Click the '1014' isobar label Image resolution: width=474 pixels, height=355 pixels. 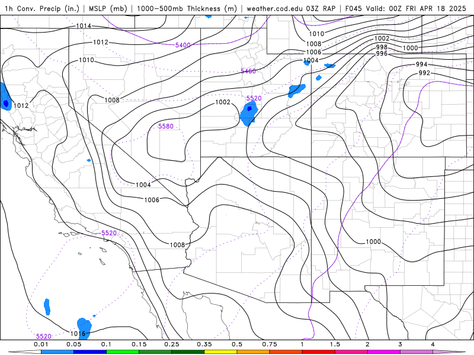click(x=84, y=25)
